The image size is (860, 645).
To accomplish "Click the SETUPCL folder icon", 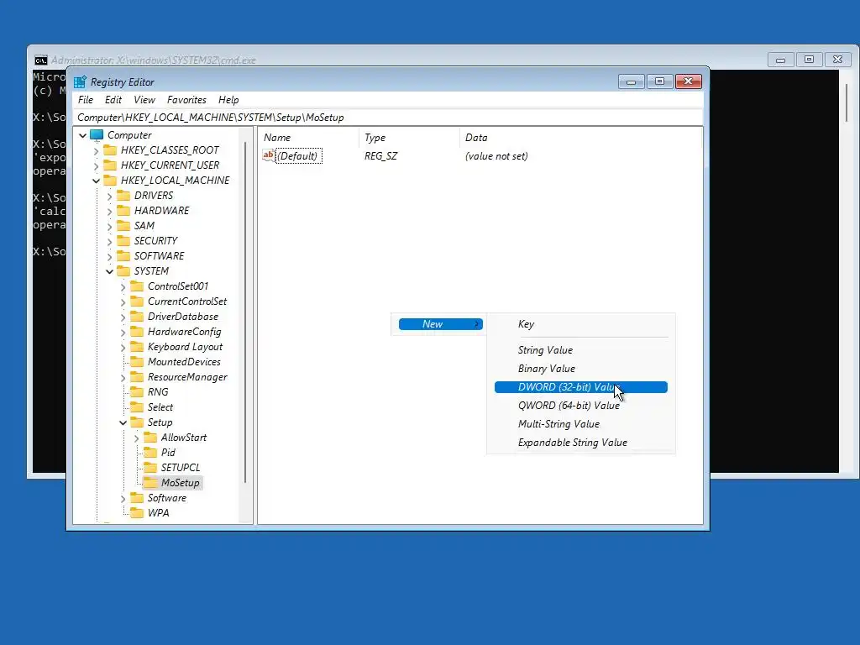I will (x=150, y=468).
